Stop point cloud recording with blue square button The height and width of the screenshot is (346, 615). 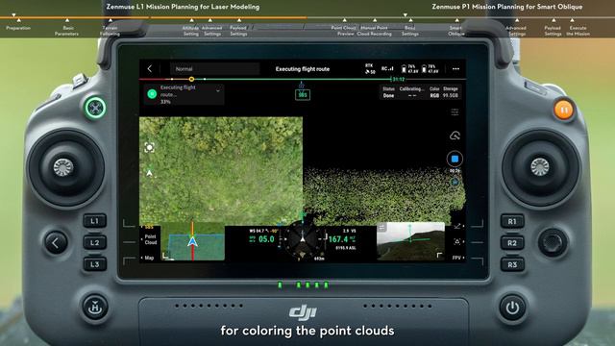tap(455, 159)
